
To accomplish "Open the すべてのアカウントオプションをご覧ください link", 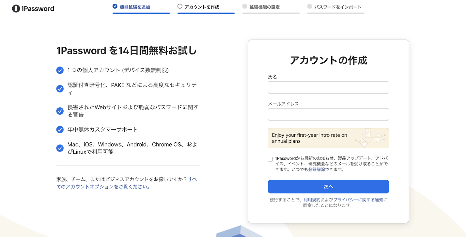I will (x=127, y=183).
